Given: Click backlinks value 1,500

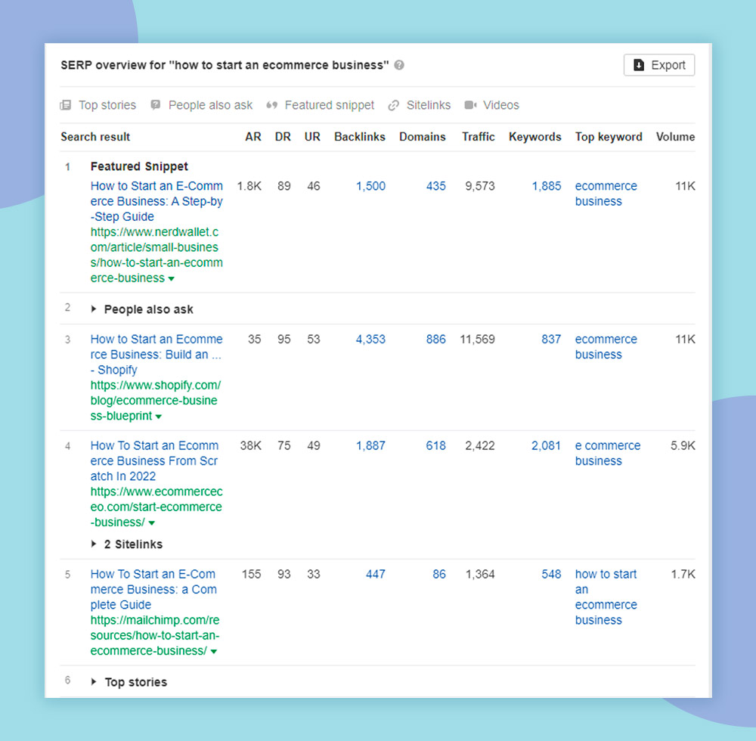Looking at the screenshot, I should 370,186.
